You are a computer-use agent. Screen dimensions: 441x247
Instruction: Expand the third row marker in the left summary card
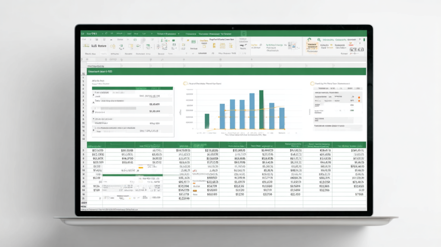pyautogui.click(x=93, y=111)
